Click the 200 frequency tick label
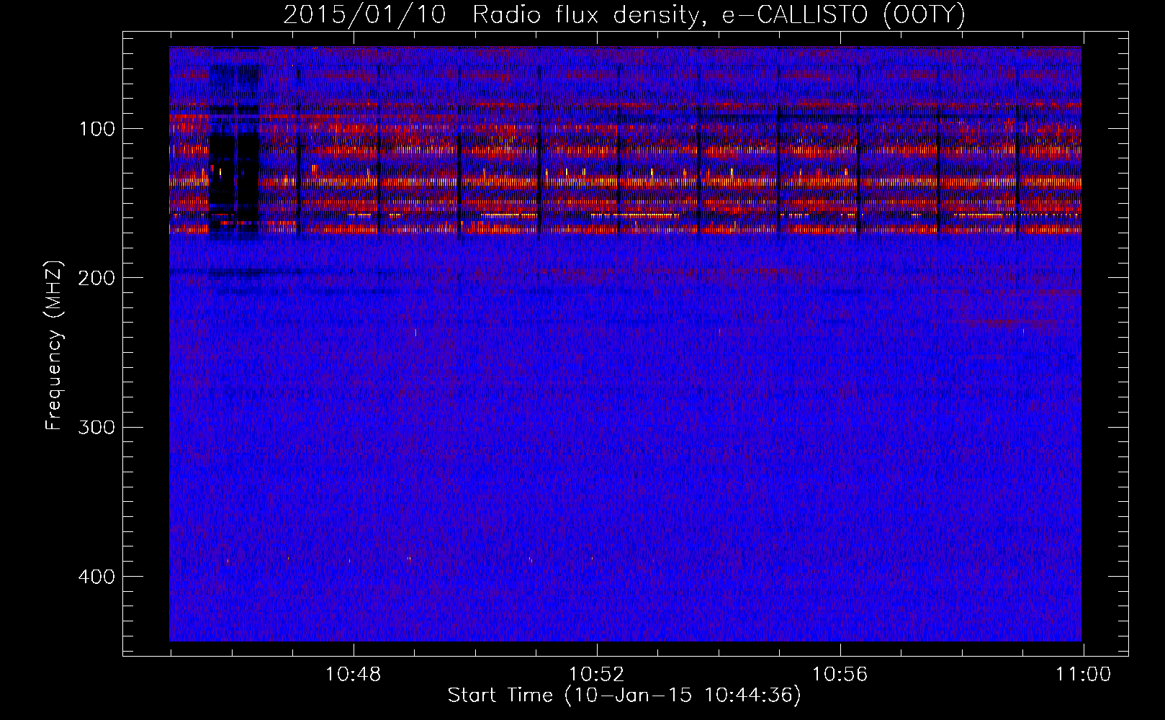 click(x=96, y=278)
